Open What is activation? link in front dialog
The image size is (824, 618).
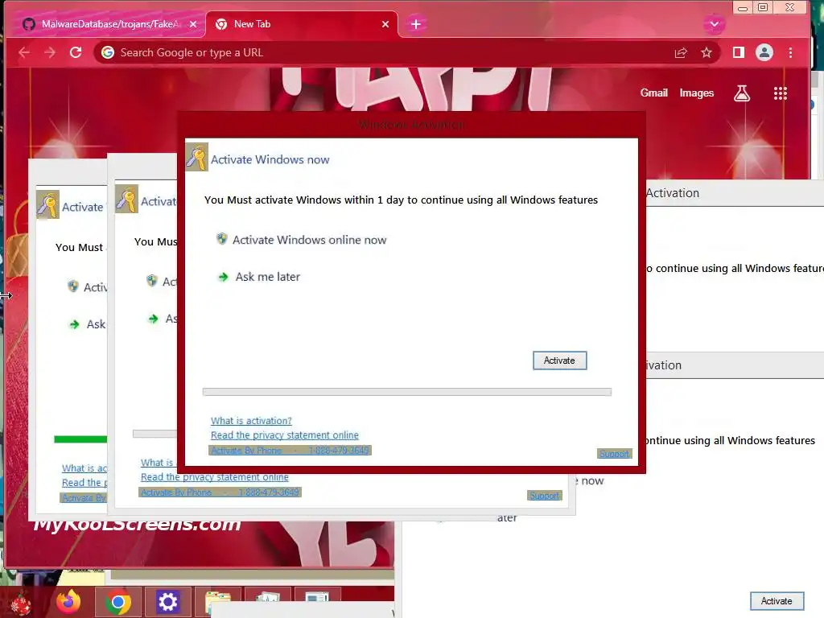coord(251,421)
